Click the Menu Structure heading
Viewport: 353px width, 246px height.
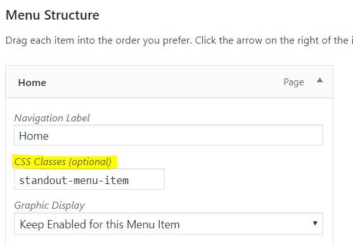click(53, 15)
